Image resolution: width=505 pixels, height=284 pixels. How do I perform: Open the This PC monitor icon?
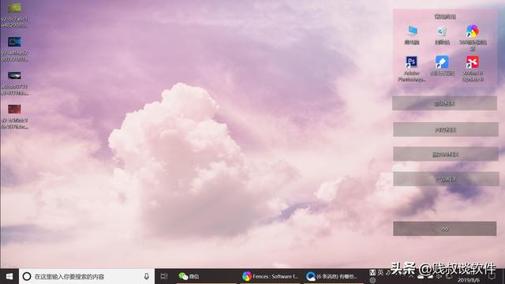(x=412, y=35)
